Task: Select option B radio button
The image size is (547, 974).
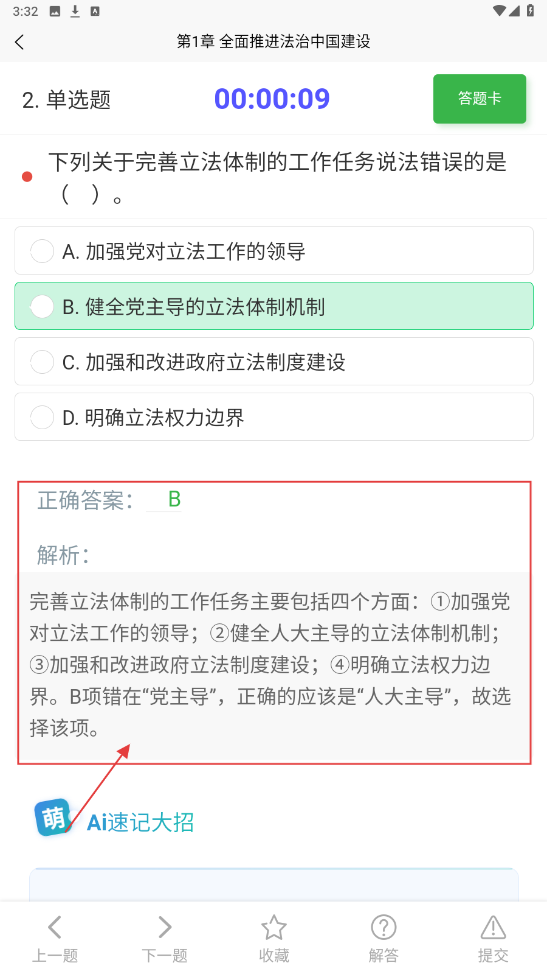Action: [42, 306]
